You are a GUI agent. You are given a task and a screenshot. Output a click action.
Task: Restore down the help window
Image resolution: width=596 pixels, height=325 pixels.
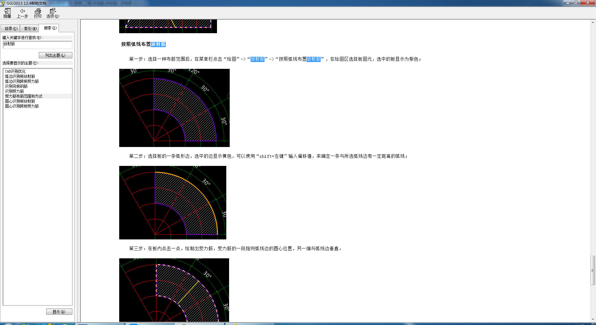[x=576, y=3]
